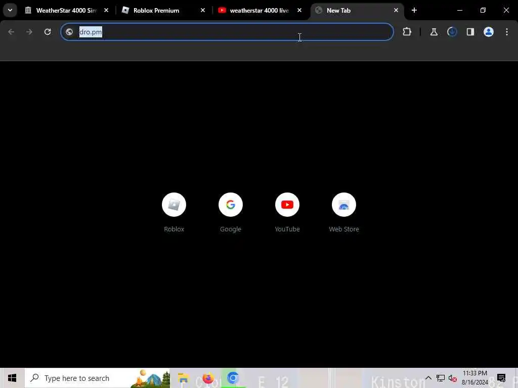This screenshot has height=388, width=518.
Task: Toggle the side panel icon
Action: 470,32
